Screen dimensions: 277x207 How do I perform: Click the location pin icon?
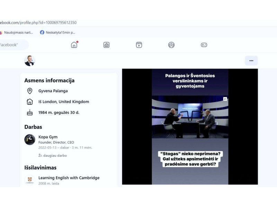click(x=30, y=91)
